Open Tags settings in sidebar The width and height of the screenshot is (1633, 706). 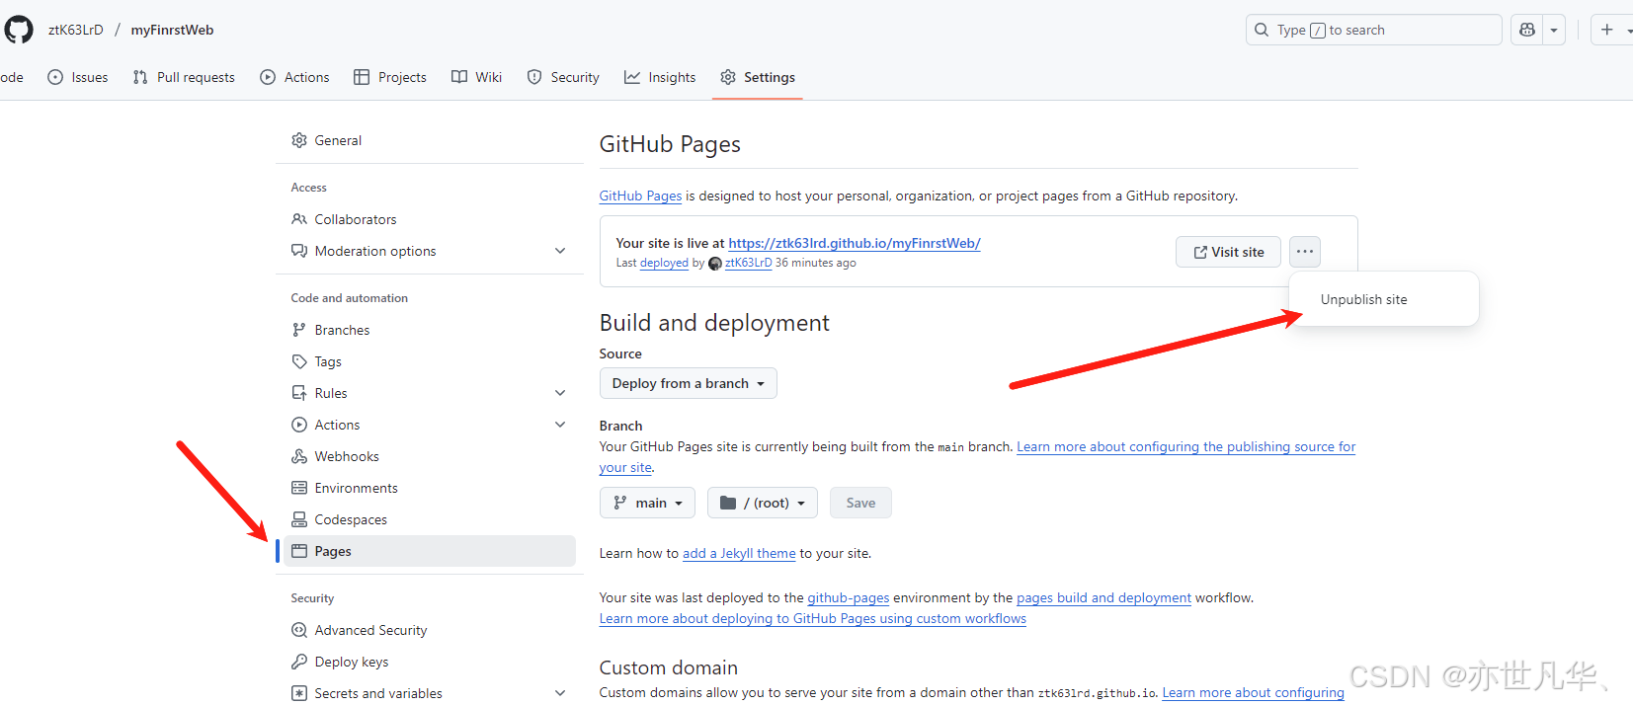click(x=430, y=361)
